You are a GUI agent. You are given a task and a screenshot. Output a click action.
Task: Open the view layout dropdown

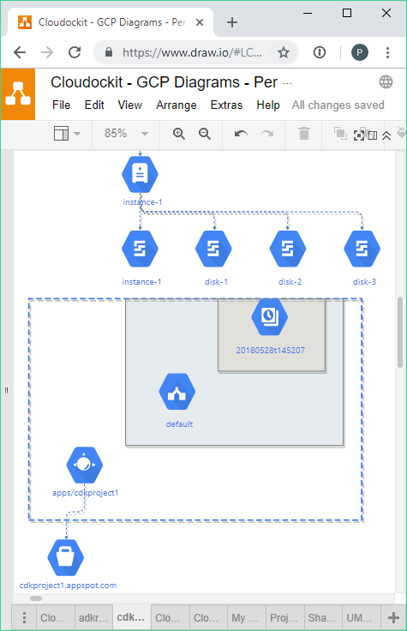click(67, 133)
